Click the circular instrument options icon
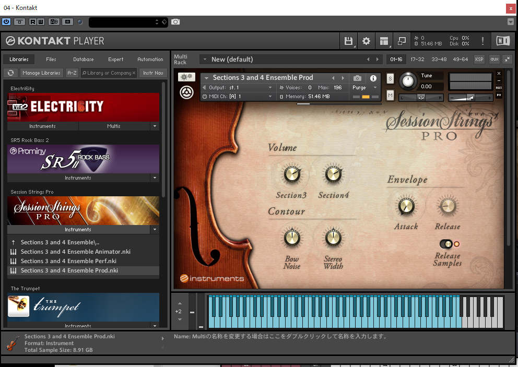This screenshot has height=367, width=518. click(186, 92)
